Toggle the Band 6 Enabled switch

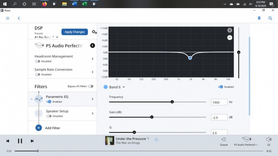pos(220,87)
